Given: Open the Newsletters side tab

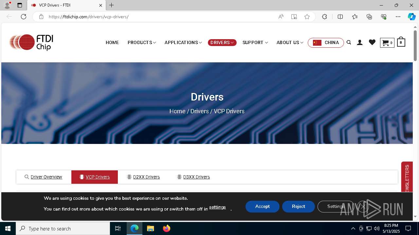Looking at the screenshot, I should point(407,177).
